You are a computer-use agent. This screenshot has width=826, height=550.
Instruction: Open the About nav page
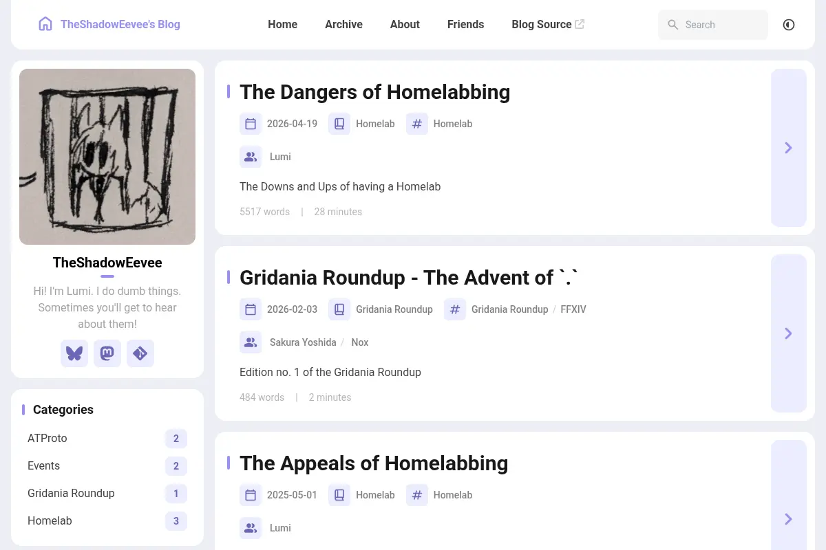[x=405, y=24]
